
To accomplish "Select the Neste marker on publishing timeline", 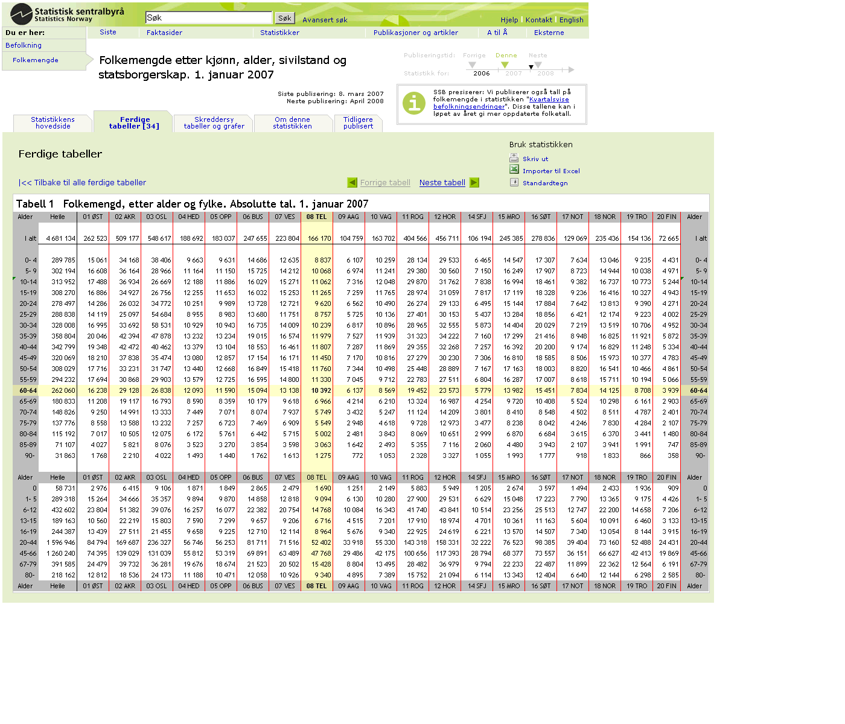I will [538, 65].
